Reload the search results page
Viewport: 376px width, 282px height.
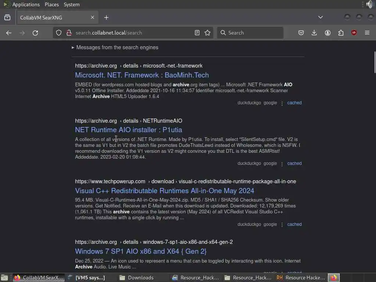[35, 33]
